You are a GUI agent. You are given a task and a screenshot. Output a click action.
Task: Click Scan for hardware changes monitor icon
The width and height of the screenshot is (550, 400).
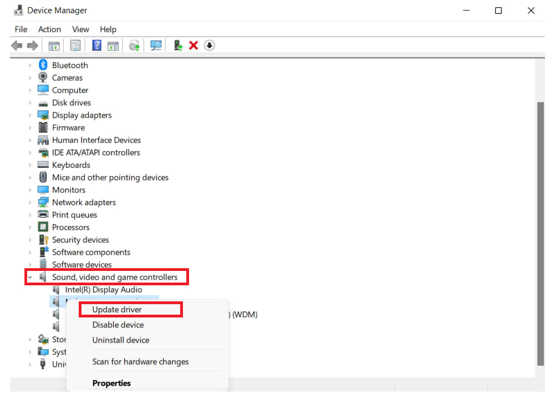pyautogui.click(x=156, y=45)
